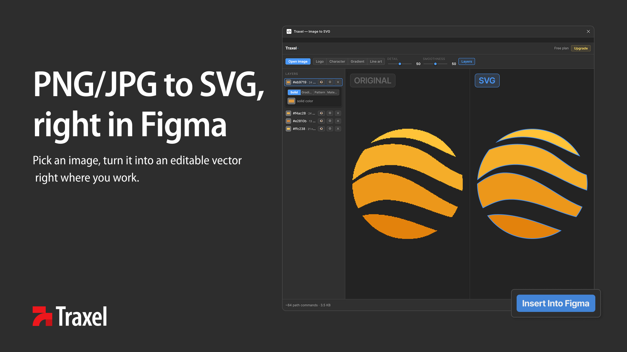Delete the #ffc238 layer
The image size is (627, 352).
(x=338, y=129)
